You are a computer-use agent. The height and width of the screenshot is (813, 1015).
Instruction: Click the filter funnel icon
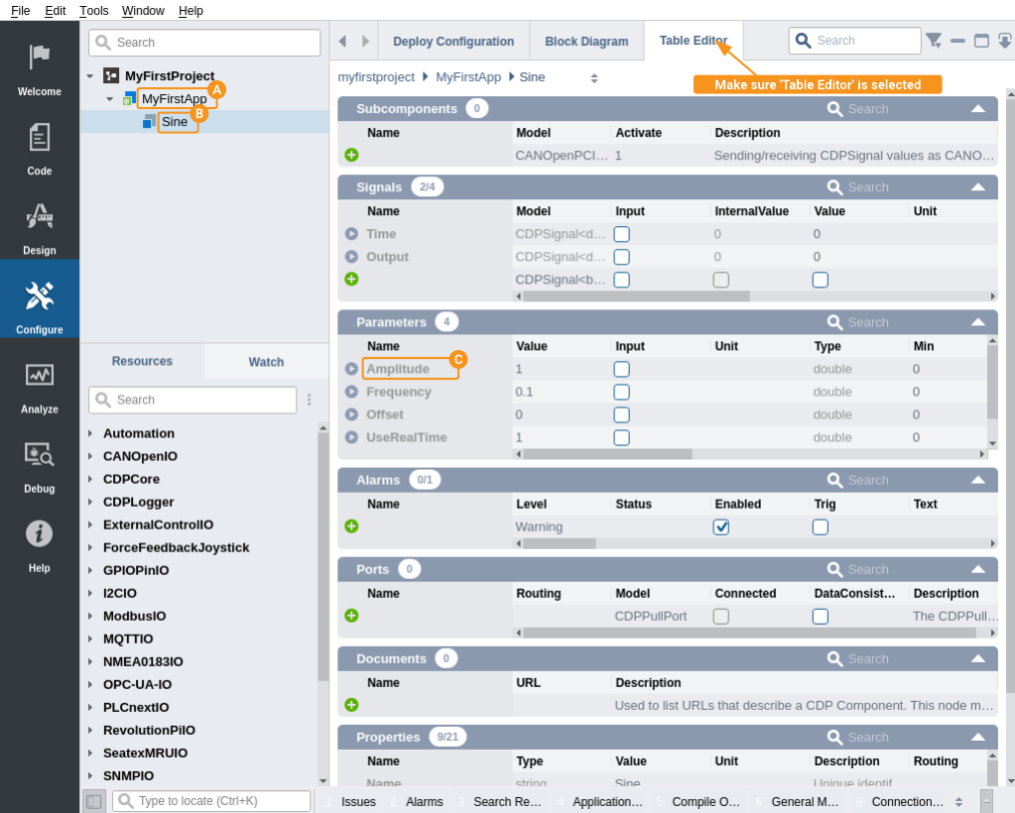tap(934, 41)
